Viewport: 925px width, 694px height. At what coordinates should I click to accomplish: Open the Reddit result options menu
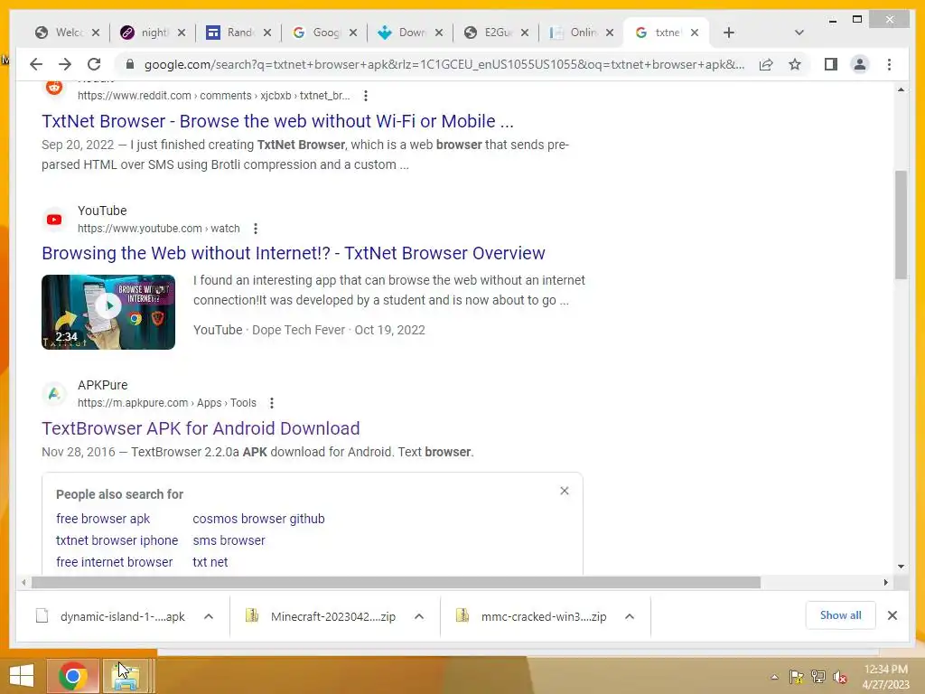click(x=366, y=96)
